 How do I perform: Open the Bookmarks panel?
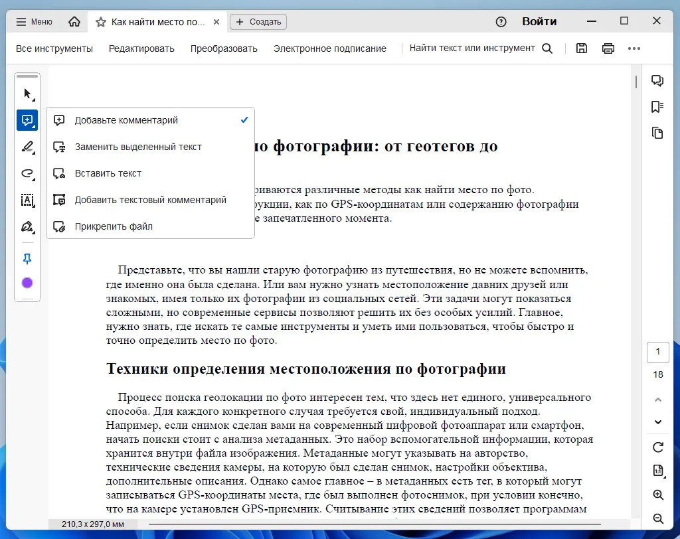pyautogui.click(x=657, y=106)
